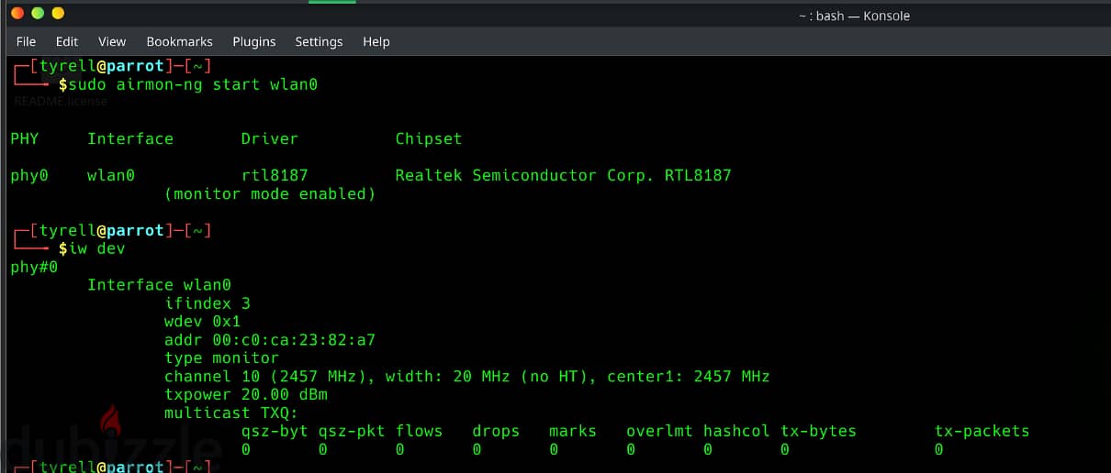Click the 'sudo airmon-ng start wlan0' command text
This screenshot has height=473, width=1111.
click(193, 84)
